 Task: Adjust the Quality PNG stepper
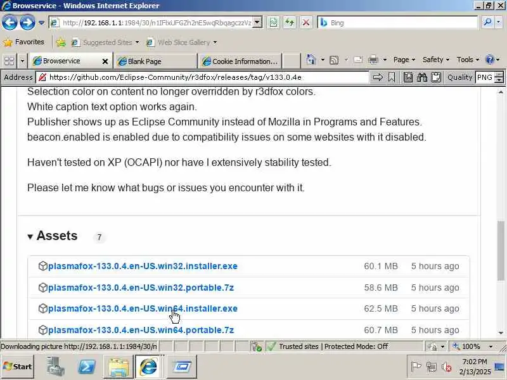pos(499,77)
